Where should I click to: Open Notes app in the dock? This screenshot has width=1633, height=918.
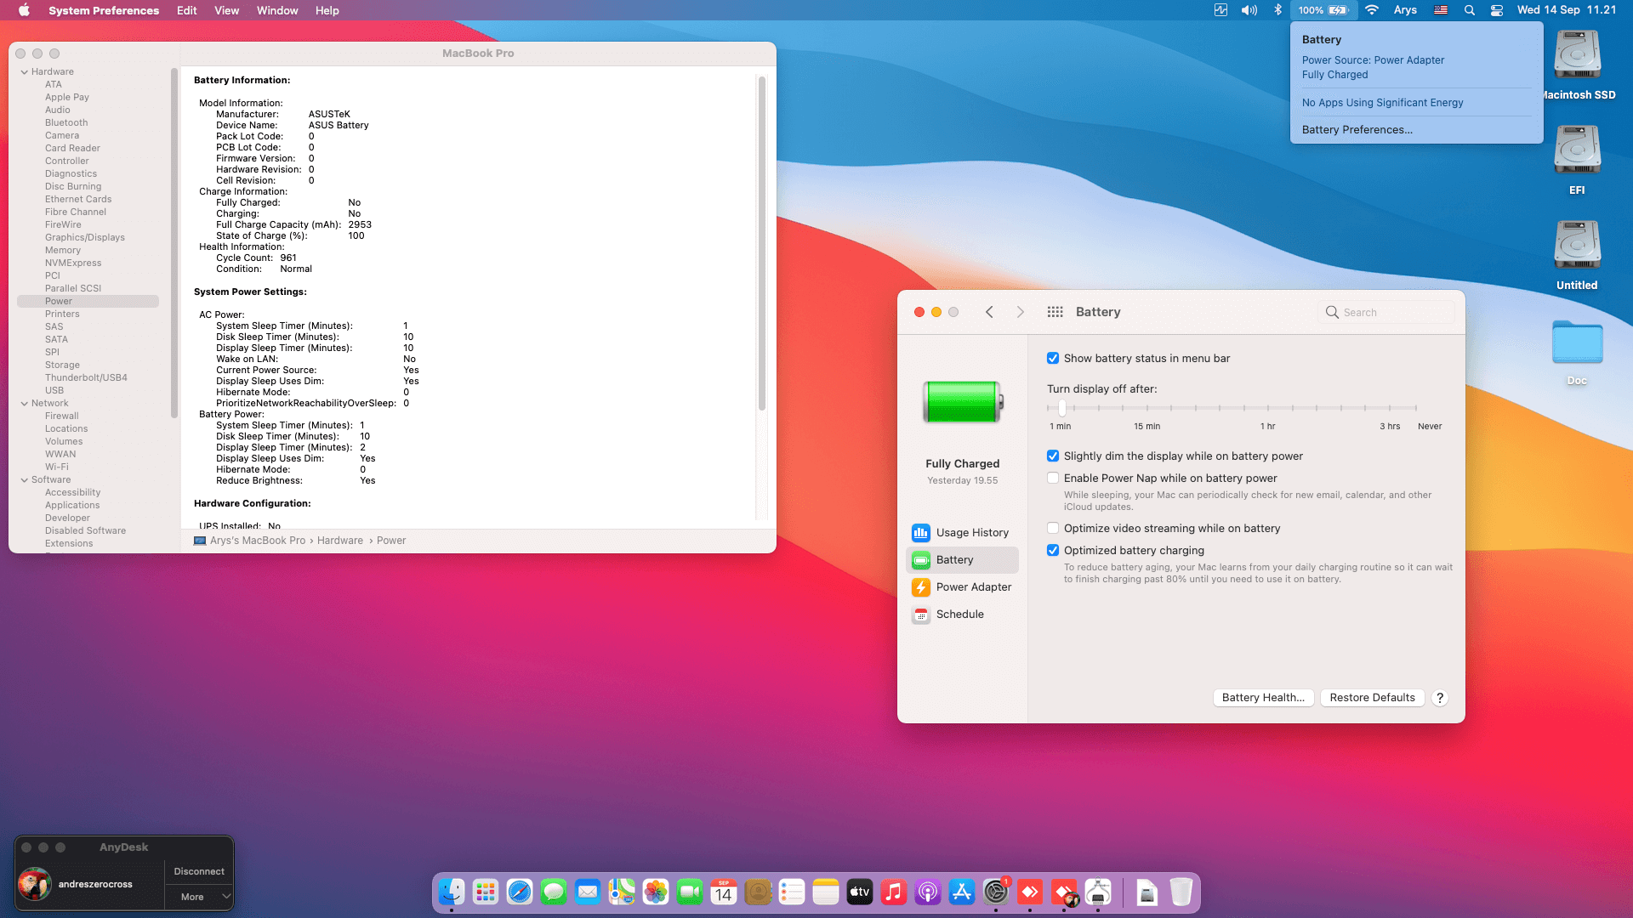pos(826,892)
